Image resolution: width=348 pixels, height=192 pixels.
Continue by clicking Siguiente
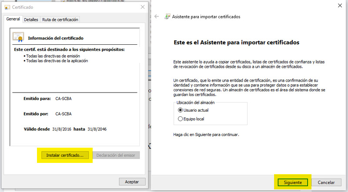[x=292, y=182]
